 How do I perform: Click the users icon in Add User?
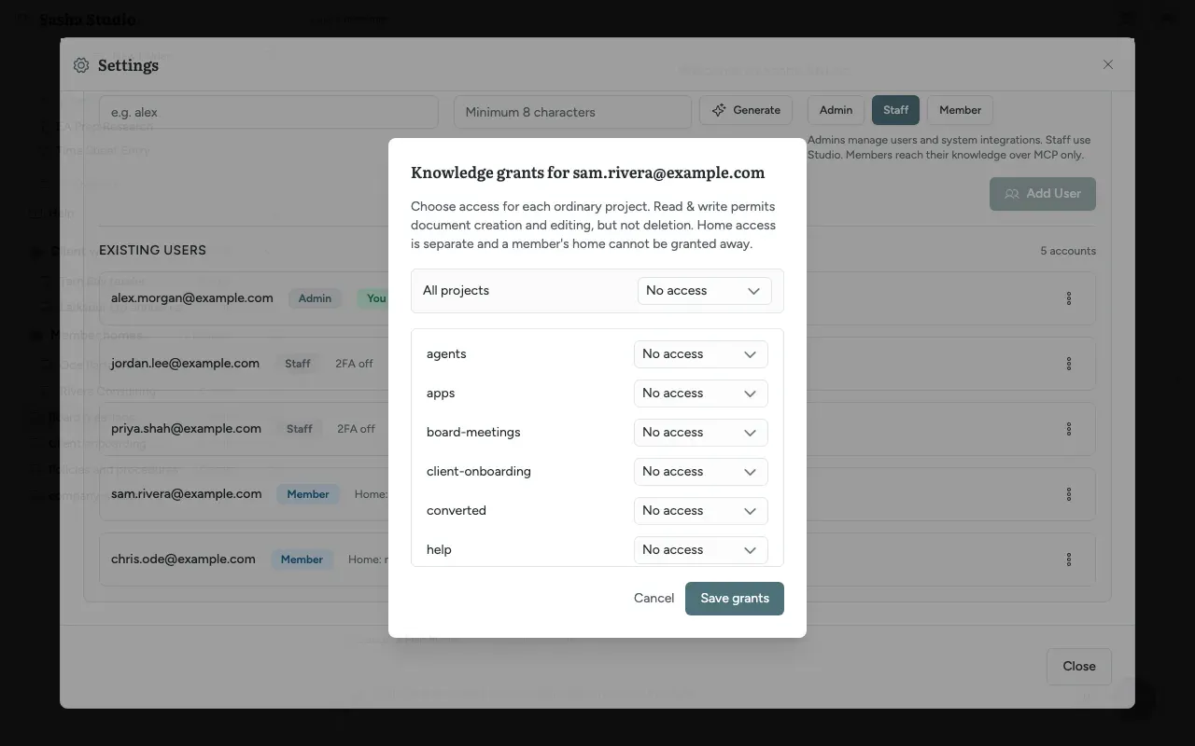1011,194
